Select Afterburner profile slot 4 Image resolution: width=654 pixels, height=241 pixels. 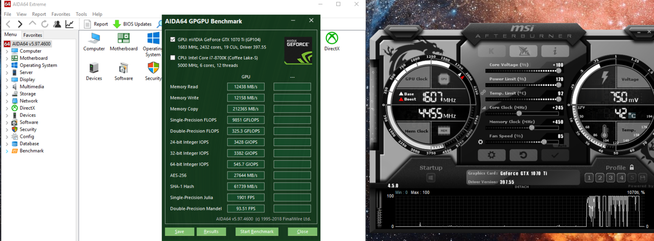point(621,178)
